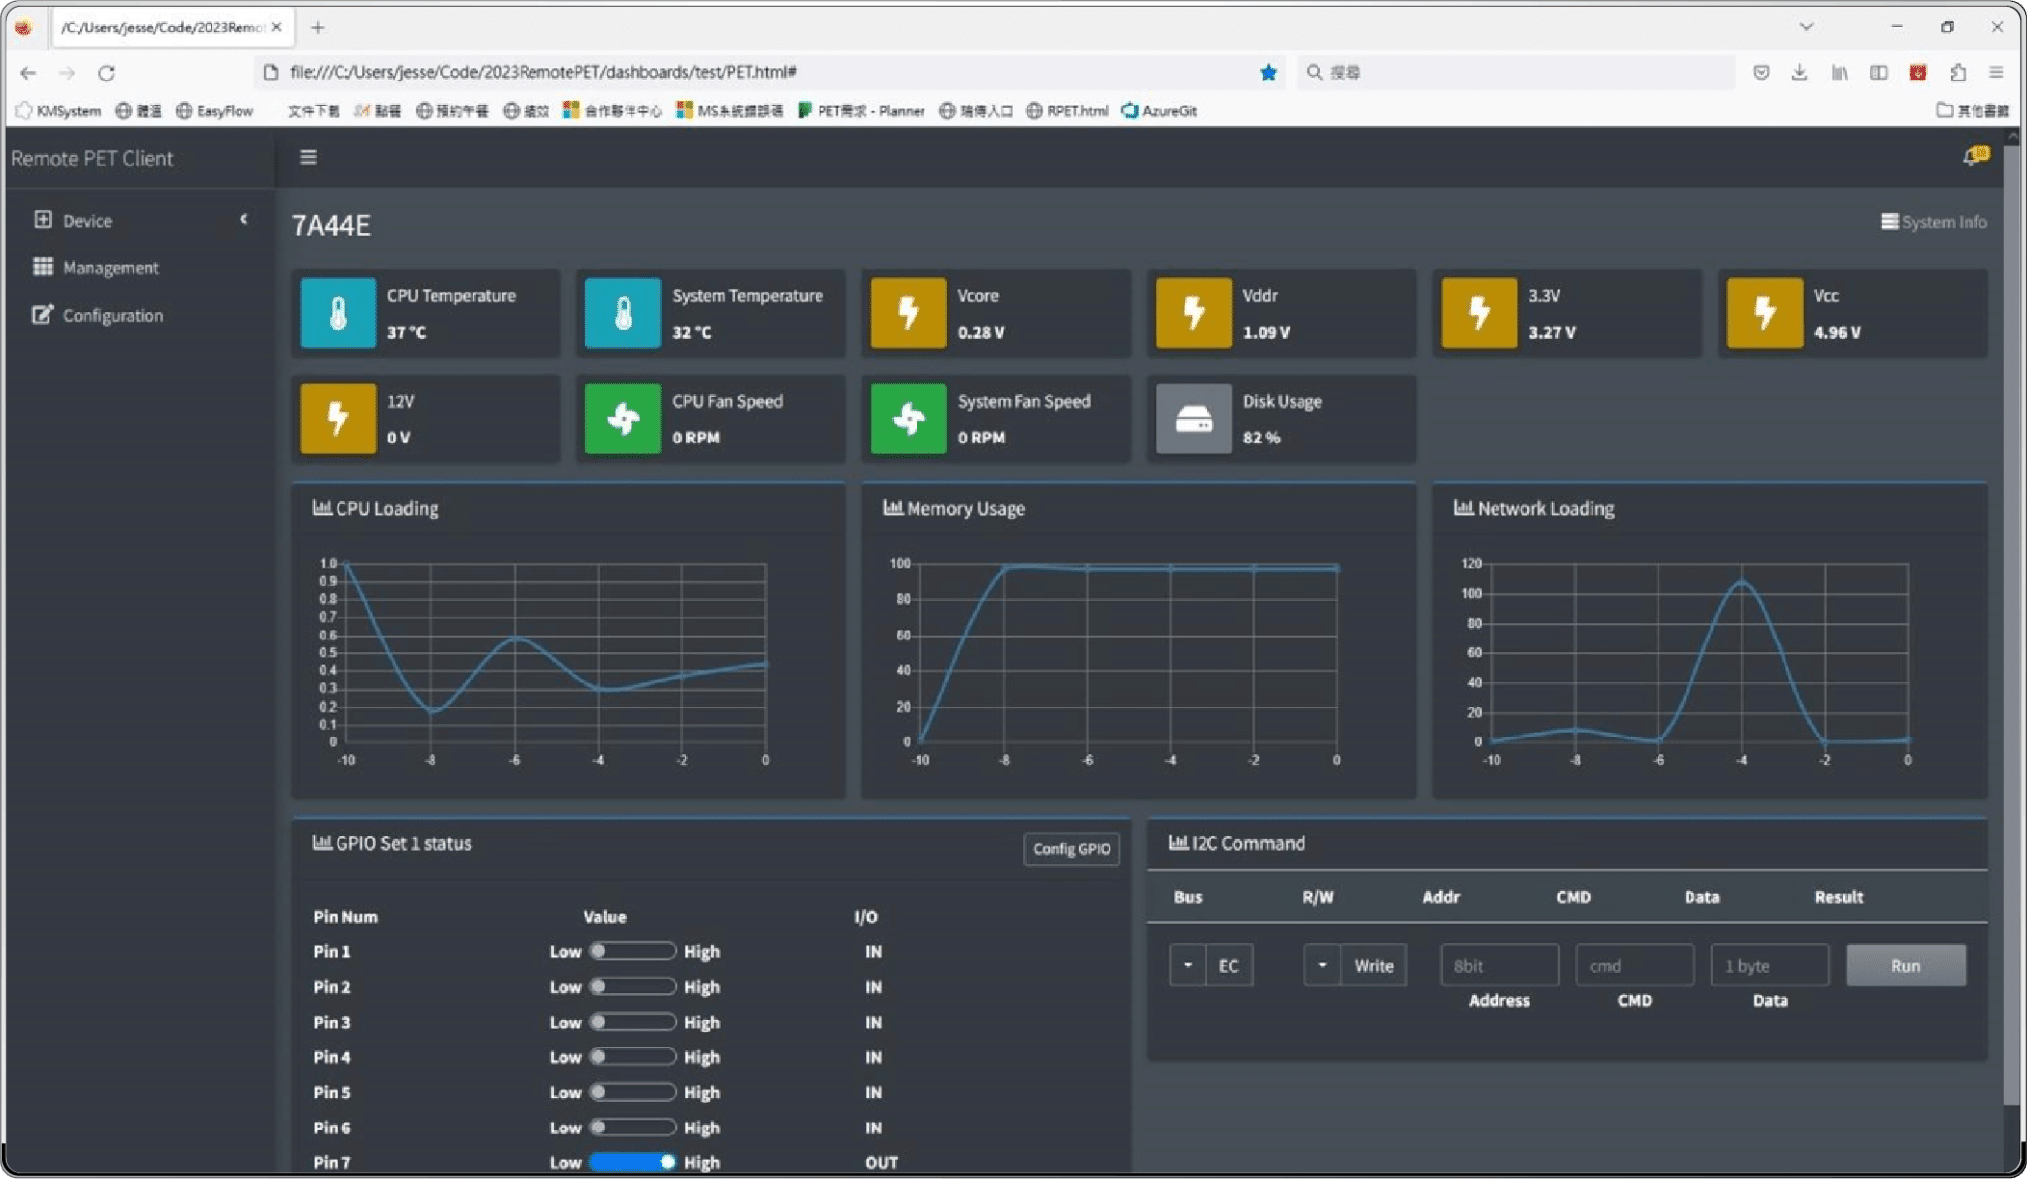
Task: Toggle Pin 4 GPIO value switch
Action: click(x=631, y=1056)
